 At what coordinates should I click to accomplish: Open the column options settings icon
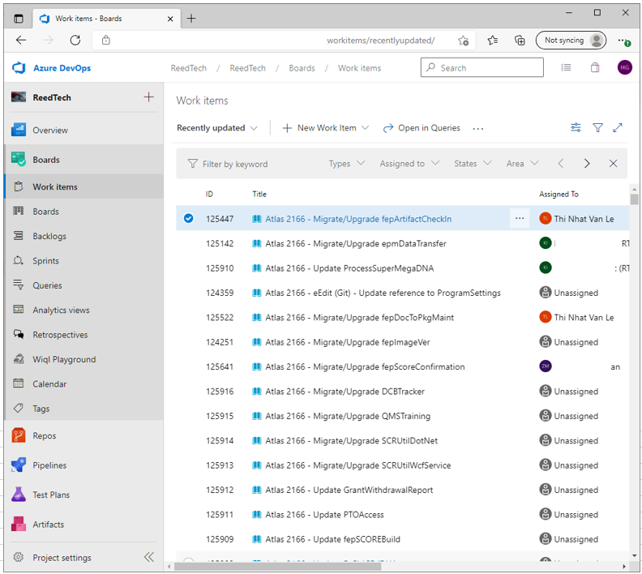[x=576, y=128]
